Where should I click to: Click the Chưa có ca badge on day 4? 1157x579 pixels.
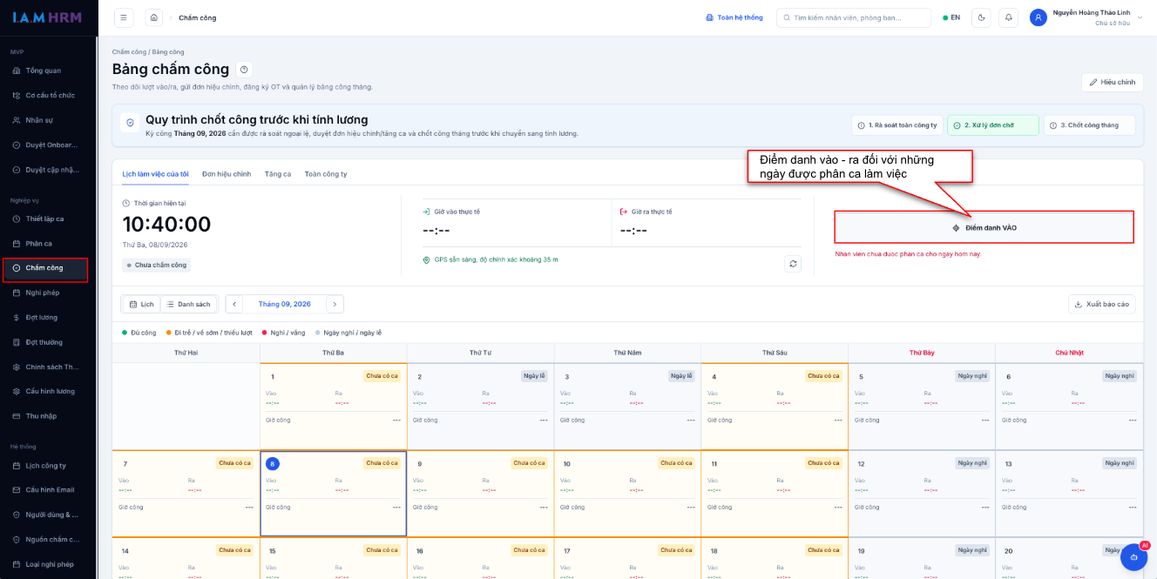point(823,376)
